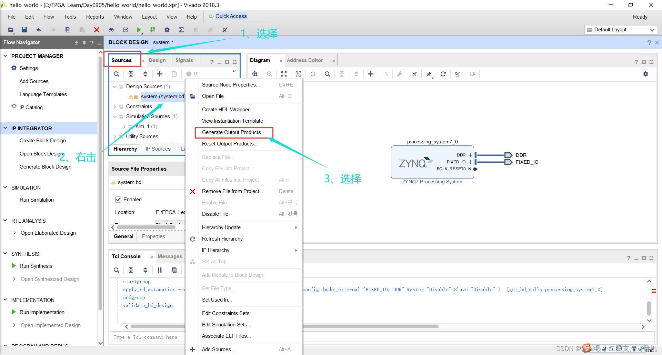Click IP Catalog in Flow Navigator

(x=31, y=108)
